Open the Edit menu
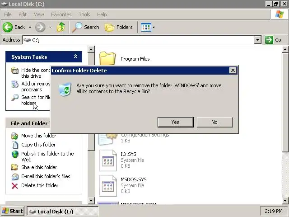 (x=23, y=14)
